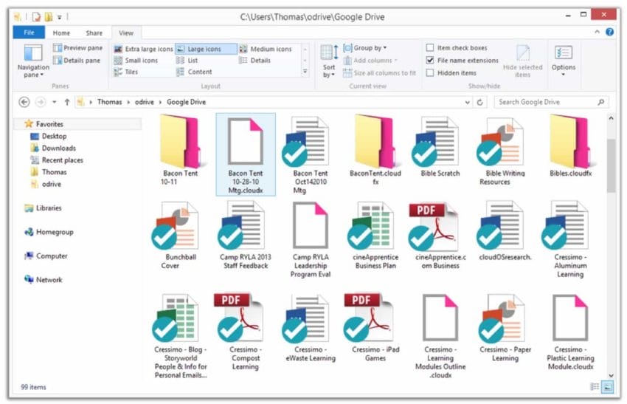Image resolution: width=627 pixels, height=404 pixels.
Task: Switch to Details layout
Action: [x=255, y=61]
